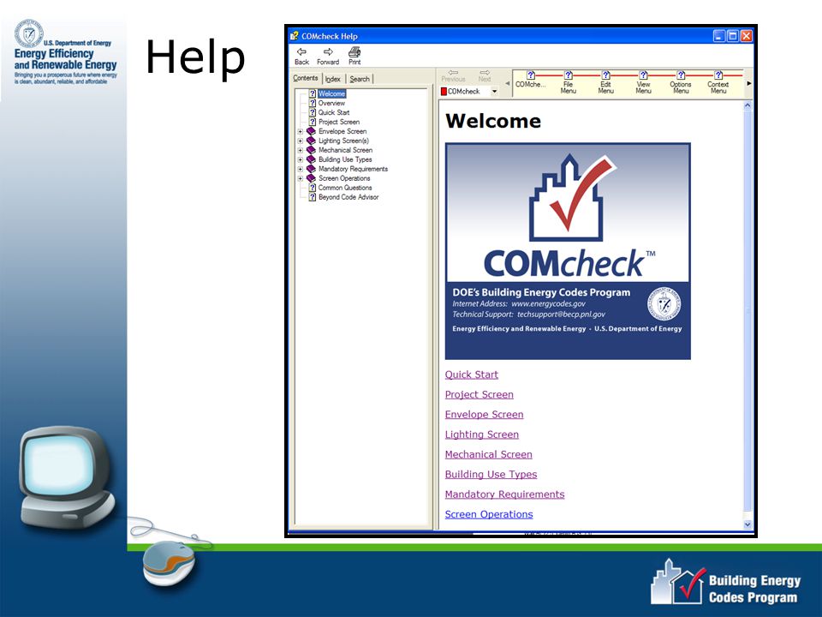Click the Building Use Types book icon
Image resolution: width=822 pixels, height=617 pixels.
pyautogui.click(x=311, y=159)
